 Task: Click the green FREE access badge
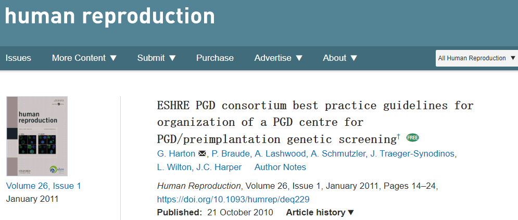pyautogui.click(x=412, y=138)
